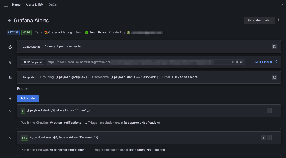286x158 pixels.
Task: Move the Ethan route down
Action: pyautogui.click(x=269, y=111)
